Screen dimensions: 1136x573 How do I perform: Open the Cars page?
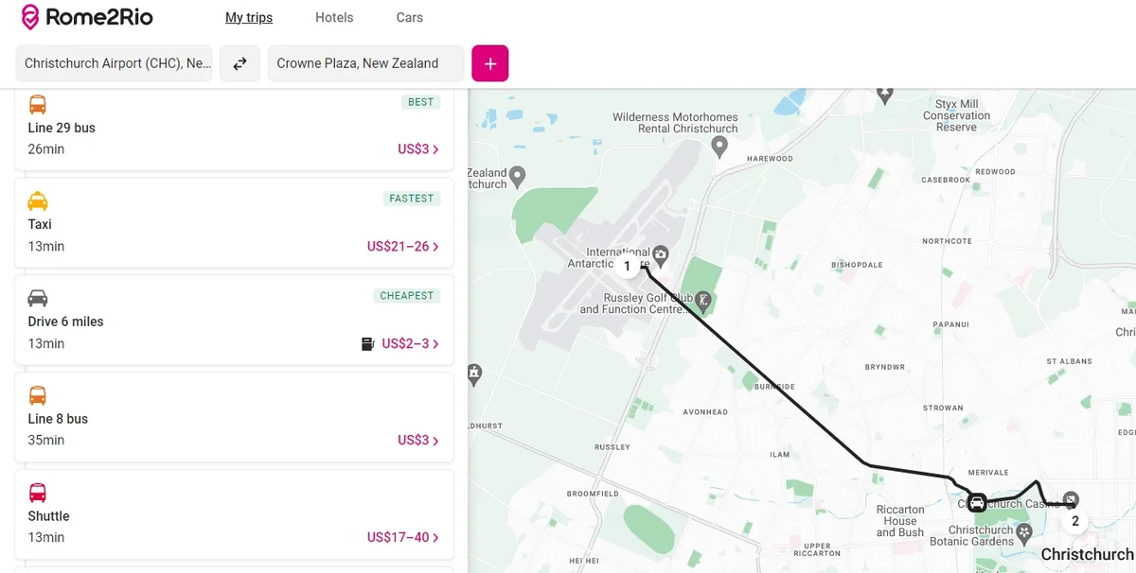coord(410,17)
